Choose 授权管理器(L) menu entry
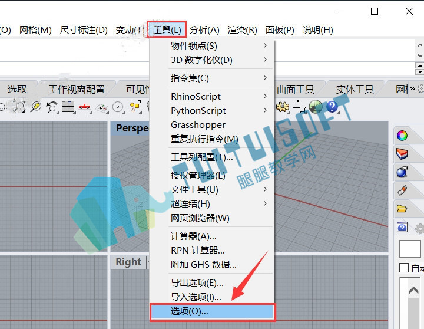The width and height of the screenshot is (424, 329). [x=211, y=176]
